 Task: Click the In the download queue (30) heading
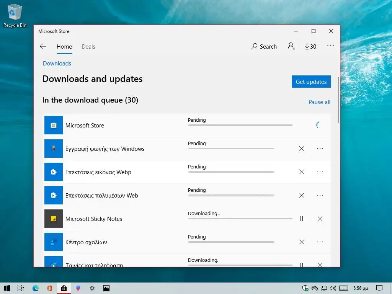pyautogui.click(x=90, y=100)
